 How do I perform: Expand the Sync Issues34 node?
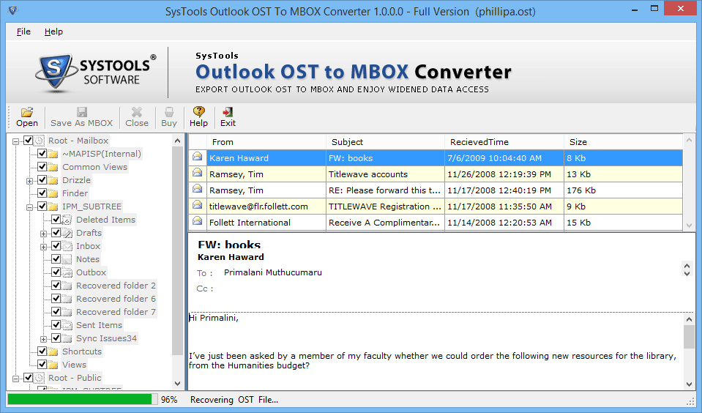point(43,339)
